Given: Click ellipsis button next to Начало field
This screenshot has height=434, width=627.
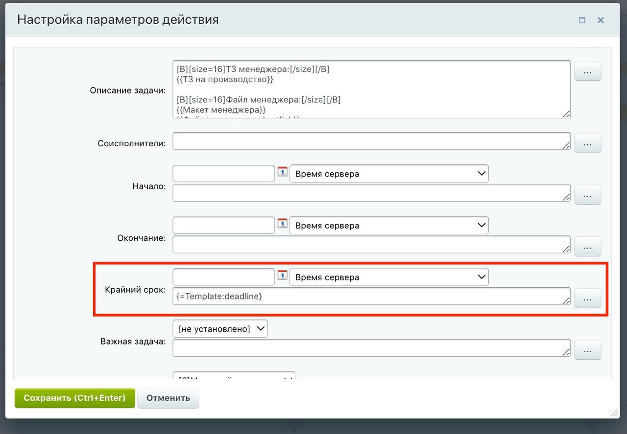Looking at the screenshot, I should (x=587, y=195).
